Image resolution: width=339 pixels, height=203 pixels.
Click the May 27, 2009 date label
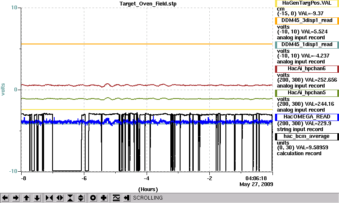[x=256, y=184]
